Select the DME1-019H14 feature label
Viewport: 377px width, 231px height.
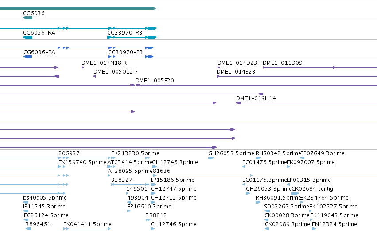(256, 98)
